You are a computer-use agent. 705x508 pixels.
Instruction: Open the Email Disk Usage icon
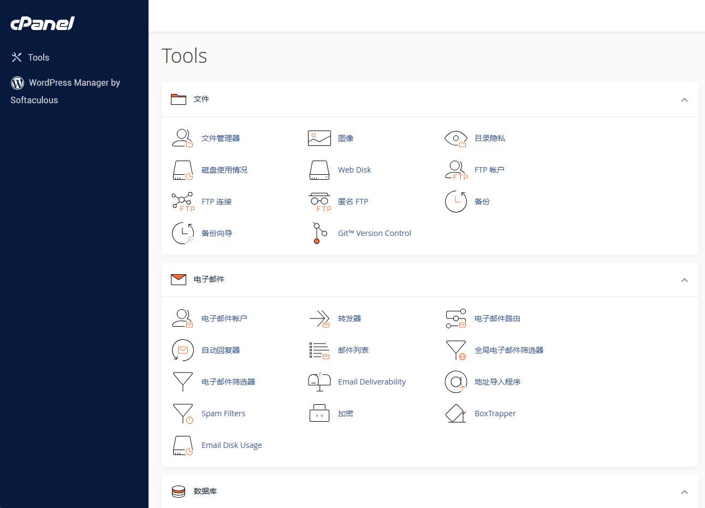[183, 445]
